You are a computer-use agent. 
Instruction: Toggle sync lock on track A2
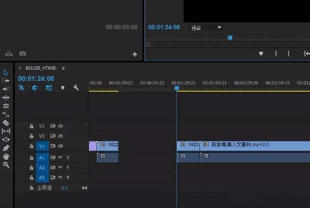(x=52, y=168)
